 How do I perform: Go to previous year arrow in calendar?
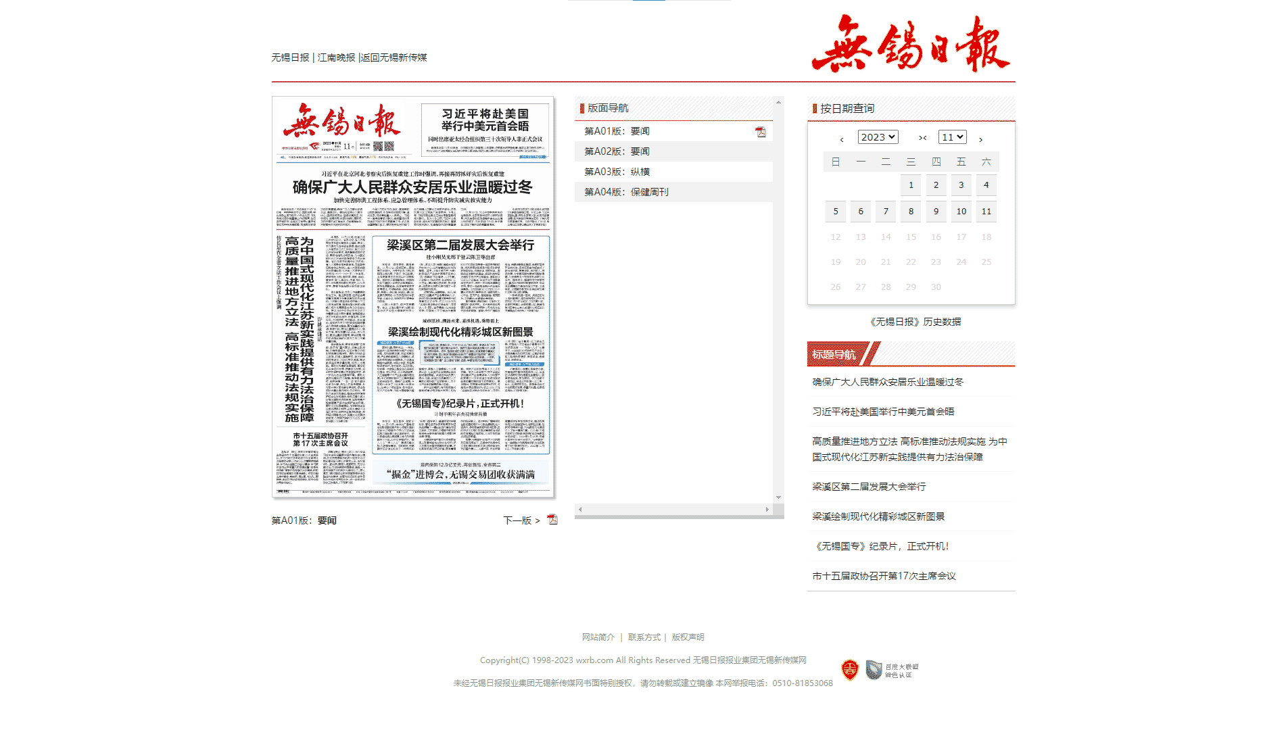(842, 139)
